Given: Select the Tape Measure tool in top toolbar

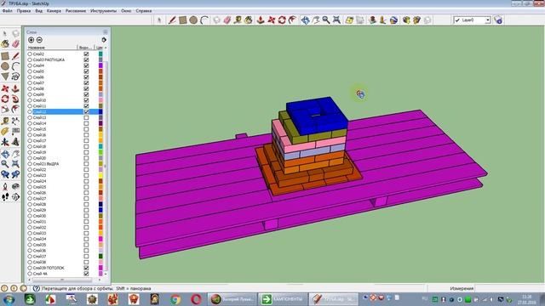Looking at the screenshot, I should (238, 20).
